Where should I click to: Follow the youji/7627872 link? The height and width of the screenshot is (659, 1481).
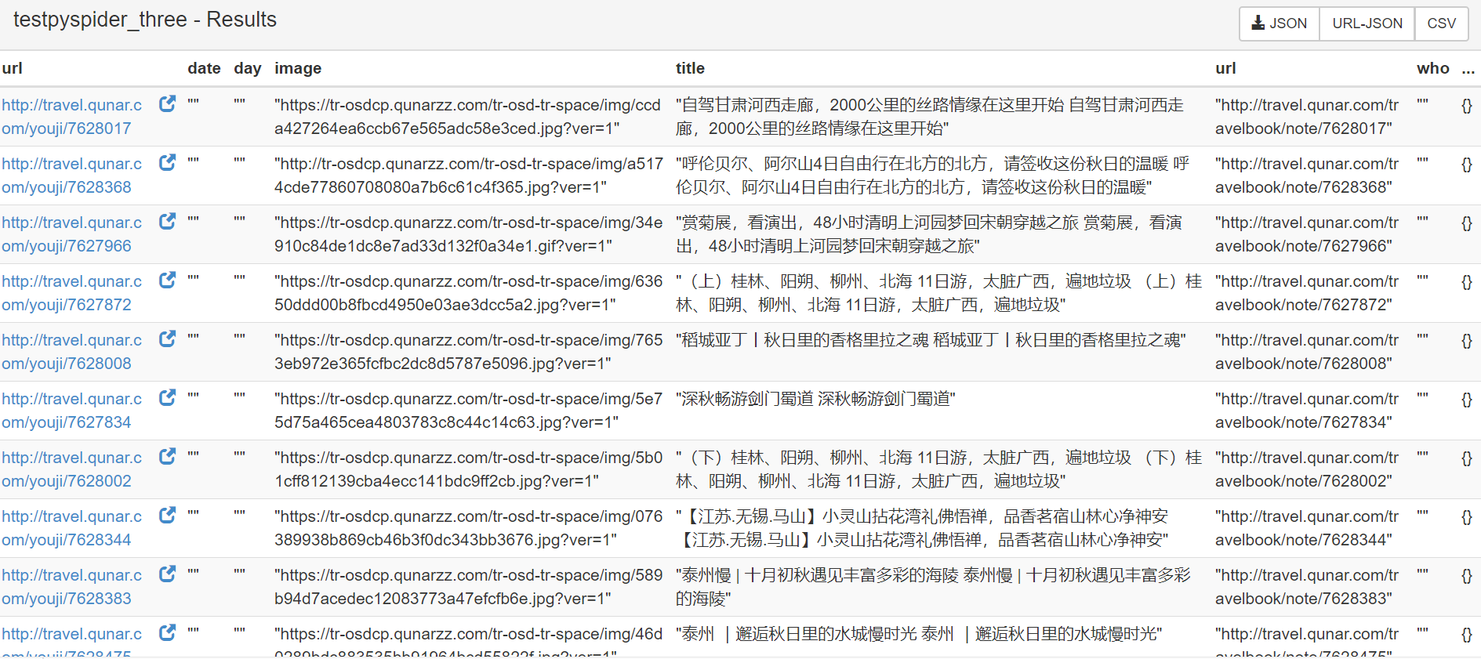coord(72,293)
